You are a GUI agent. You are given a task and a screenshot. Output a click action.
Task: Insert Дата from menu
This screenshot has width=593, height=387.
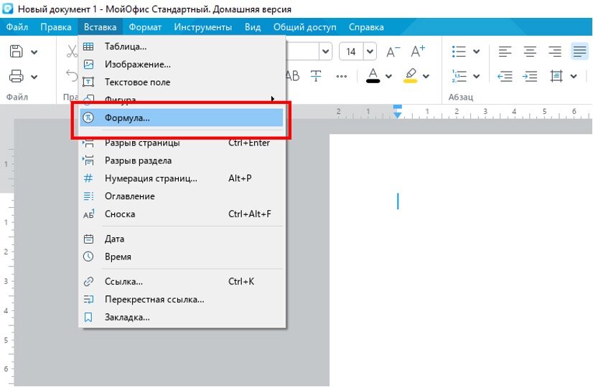[x=182, y=239]
